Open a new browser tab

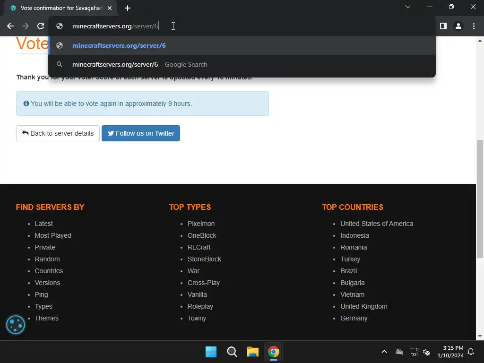pyautogui.click(x=128, y=8)
